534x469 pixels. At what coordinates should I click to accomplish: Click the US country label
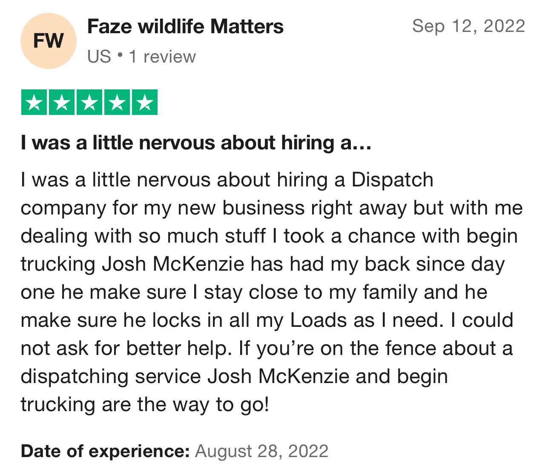[x=99, y=57]
